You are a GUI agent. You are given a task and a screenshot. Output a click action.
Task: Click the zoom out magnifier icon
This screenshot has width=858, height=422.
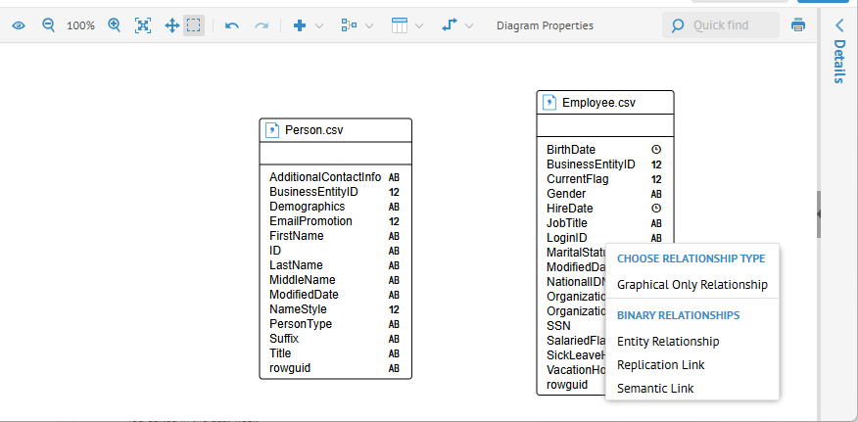click(48, 25)
